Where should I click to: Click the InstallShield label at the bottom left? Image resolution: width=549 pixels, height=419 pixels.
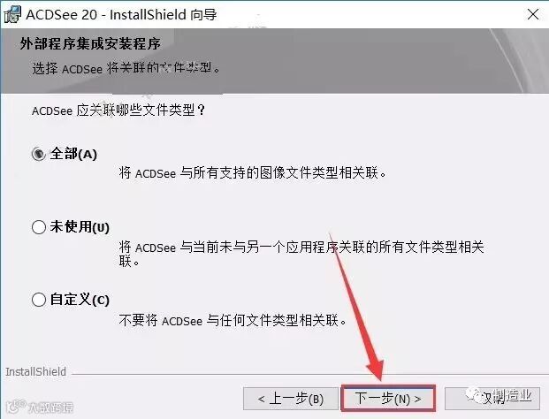35,372
